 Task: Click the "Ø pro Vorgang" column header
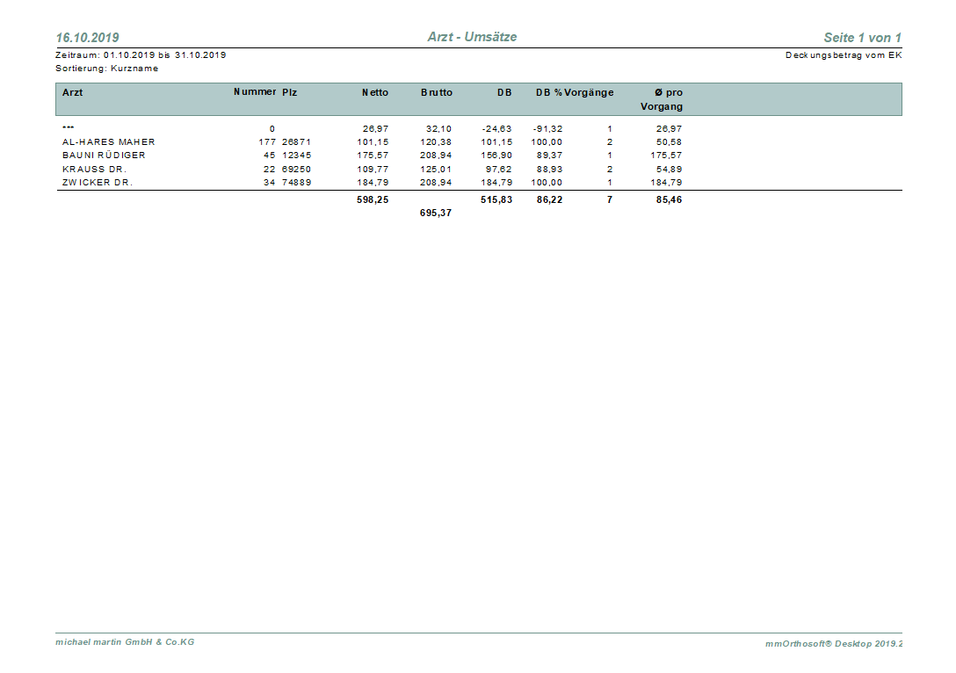click(x=663, y=99)
